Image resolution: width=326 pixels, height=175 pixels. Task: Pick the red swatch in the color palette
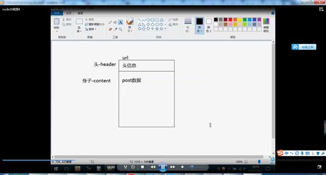point(230,19)
